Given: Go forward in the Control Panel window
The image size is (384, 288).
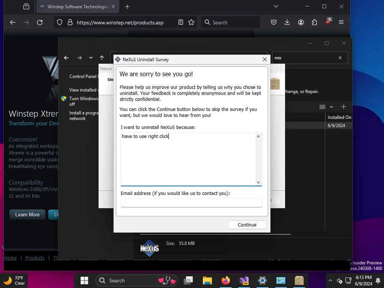Looking at the screenshot, I should 79,58.
